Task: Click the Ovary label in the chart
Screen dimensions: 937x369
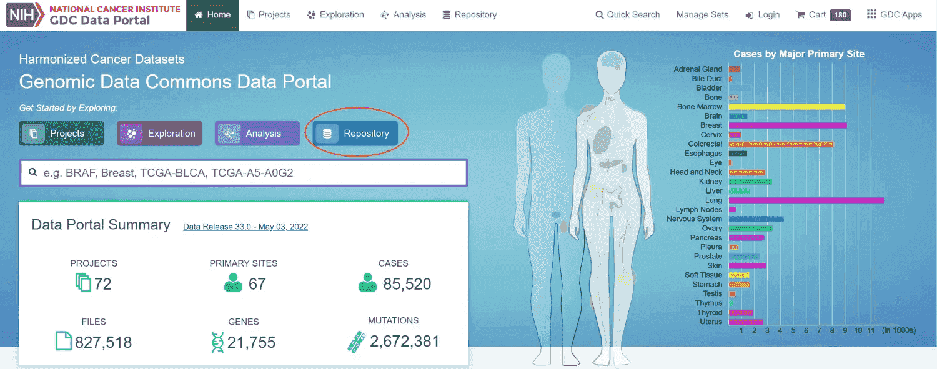Action: (x=711, y=229)
